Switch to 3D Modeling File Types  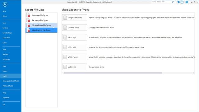(x=41, y=25)
